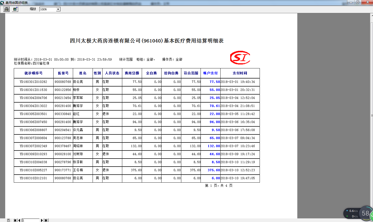Image resolution: width=373 pixels, height=222 pixels.
Task: Click the report title 基本医疗费用结算明细表
Action: [194, 41]
